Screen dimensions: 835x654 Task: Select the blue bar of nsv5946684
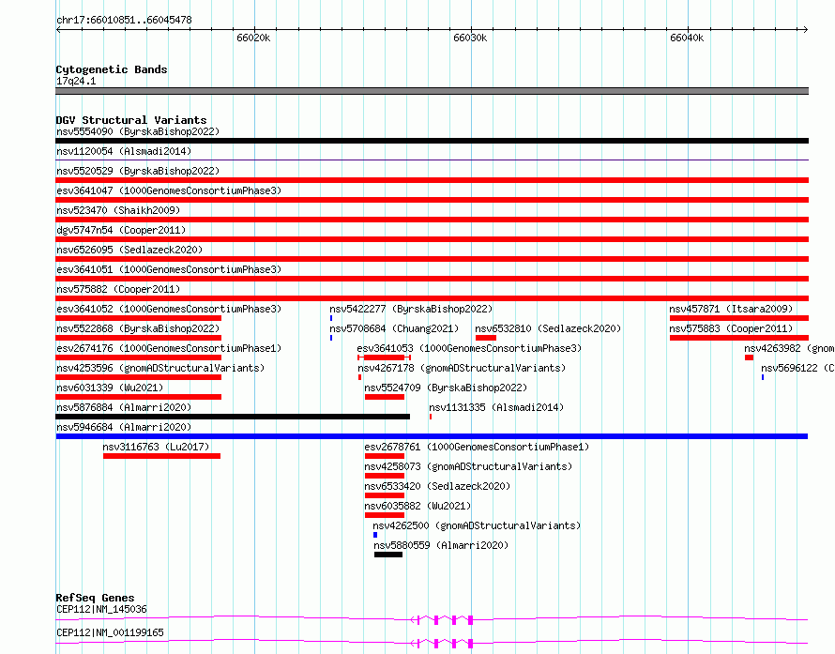coord(432,436)
